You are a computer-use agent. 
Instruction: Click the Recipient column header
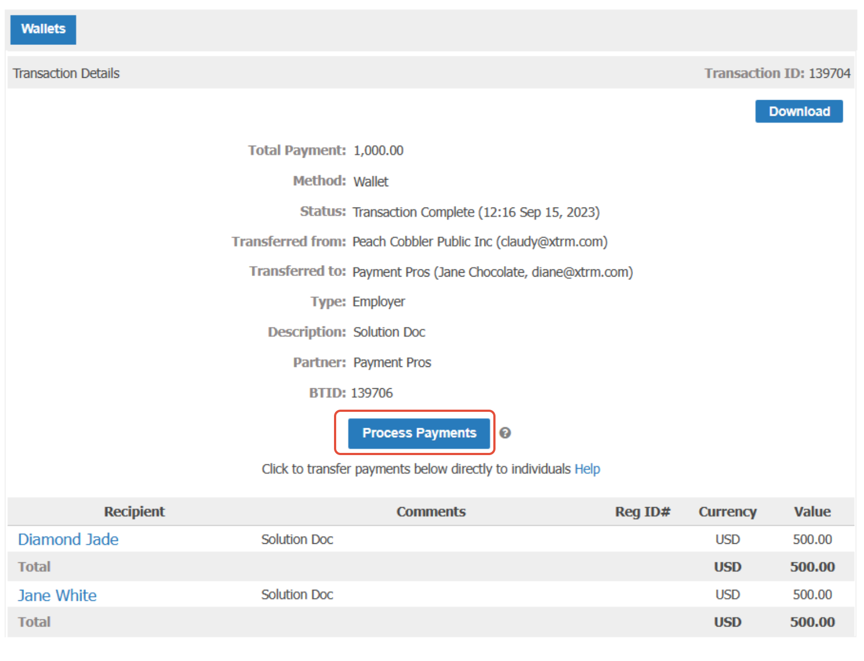pos(134,511)
